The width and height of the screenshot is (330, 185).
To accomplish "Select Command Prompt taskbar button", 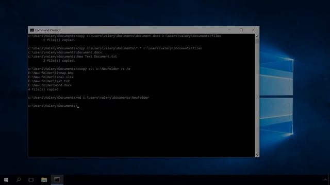I will [x=57, y=180].
